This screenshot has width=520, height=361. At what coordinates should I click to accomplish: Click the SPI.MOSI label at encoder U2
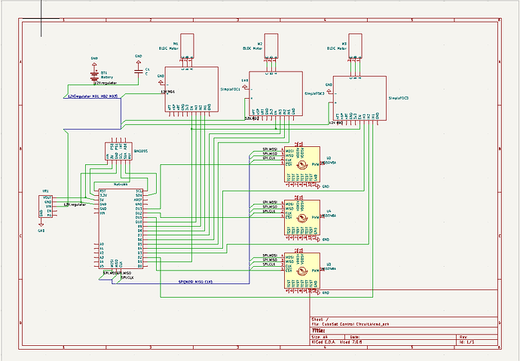tap(270, 149)
